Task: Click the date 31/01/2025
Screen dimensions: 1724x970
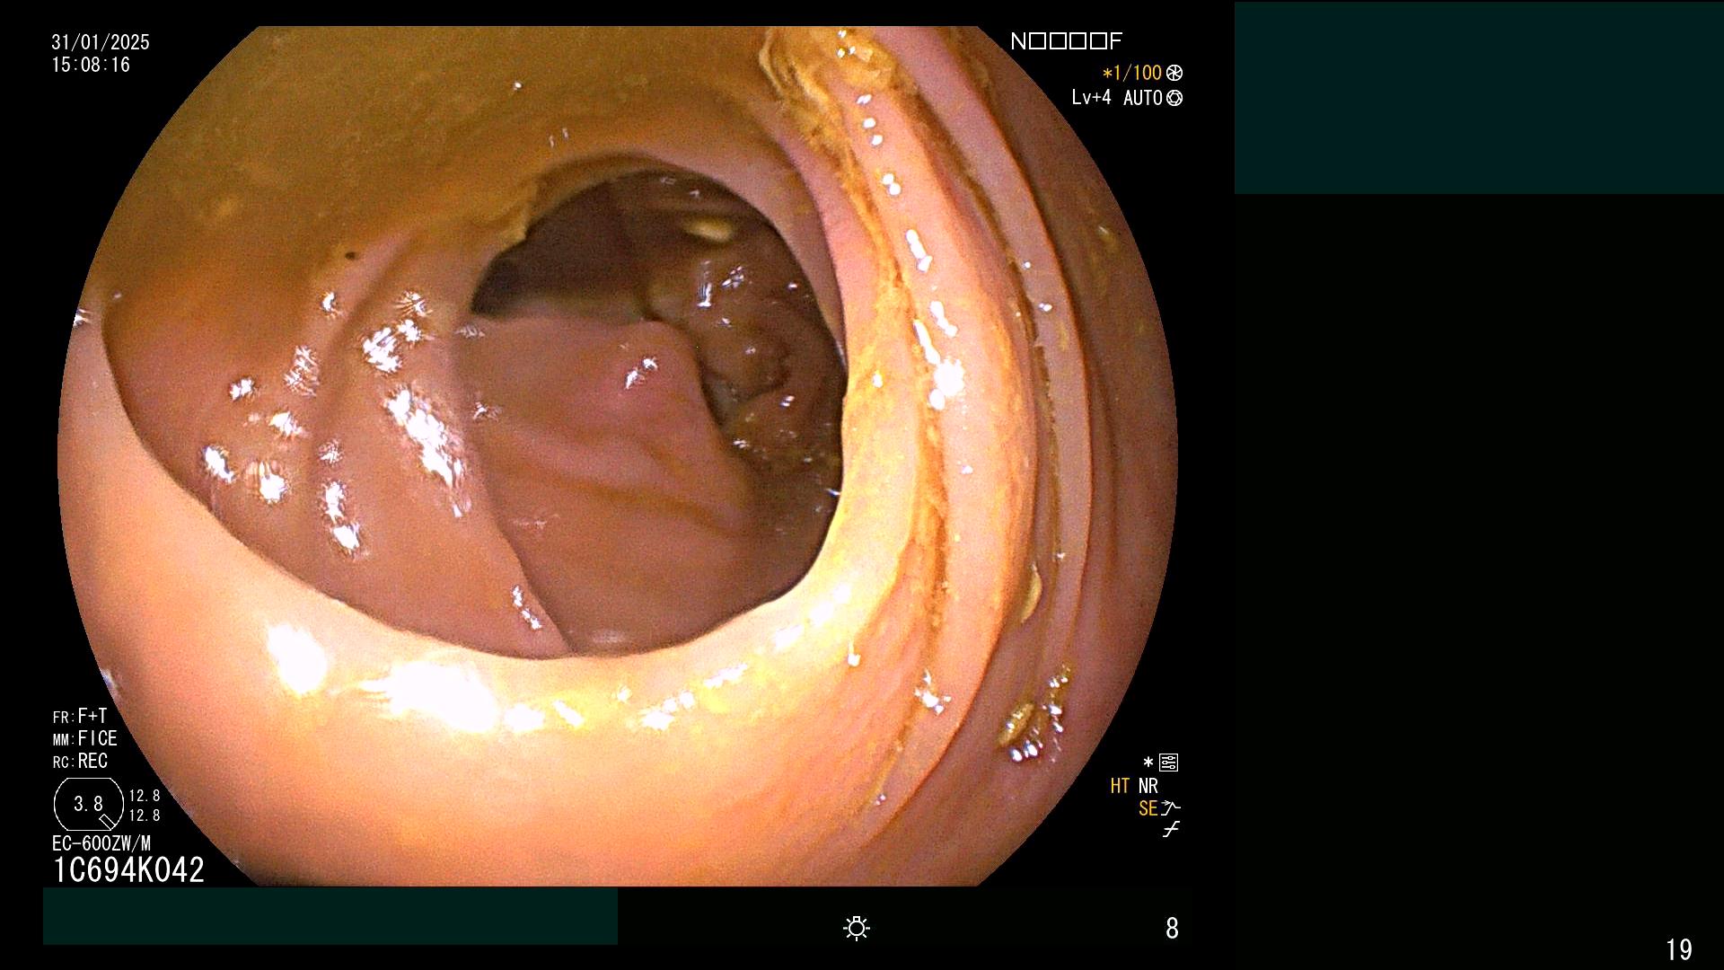Action: click(101, 42)
